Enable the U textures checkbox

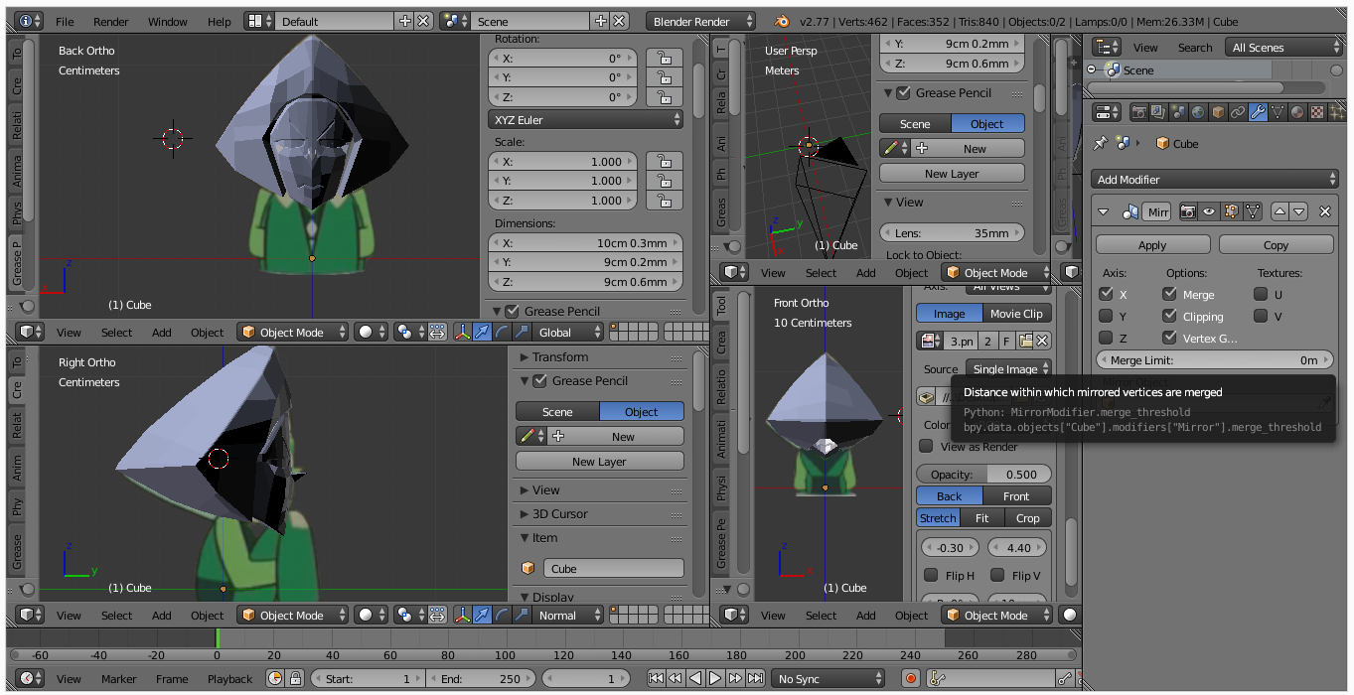click(1261, 294)
